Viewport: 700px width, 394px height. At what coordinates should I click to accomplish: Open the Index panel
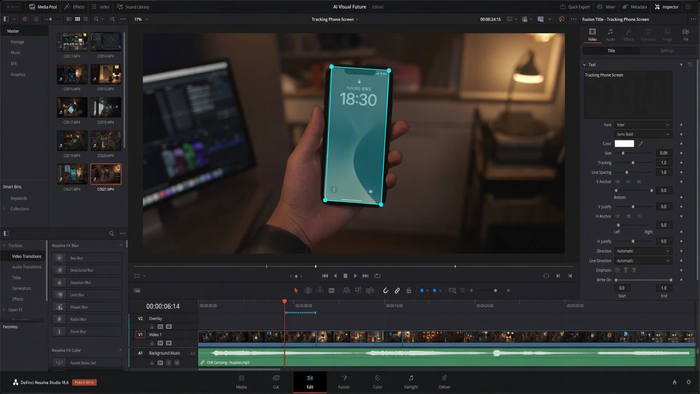pyautogui.click(x=100, y=7)
